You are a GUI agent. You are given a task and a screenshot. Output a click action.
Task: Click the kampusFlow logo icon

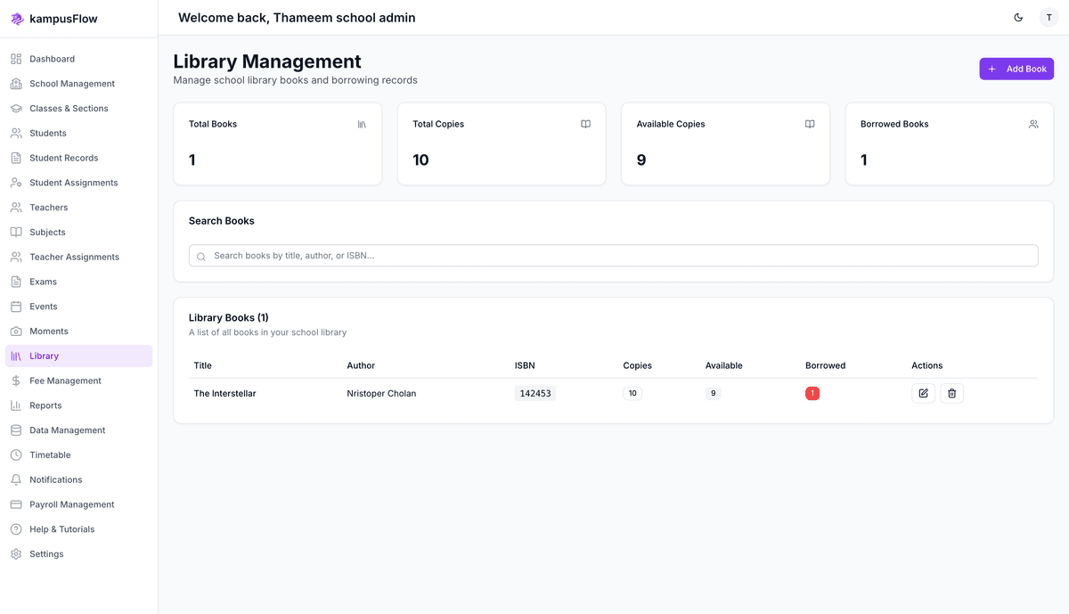pos(17,19)
